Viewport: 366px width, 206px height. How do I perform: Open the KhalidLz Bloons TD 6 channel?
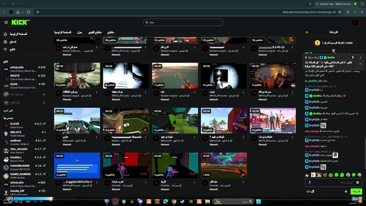(x=24, y=159)
